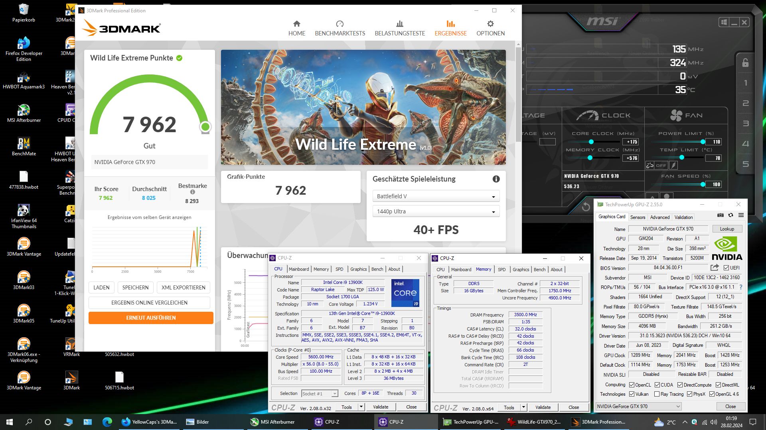
Task: Open the Battlefield V game dropdown
Action: tap(436, 196)
